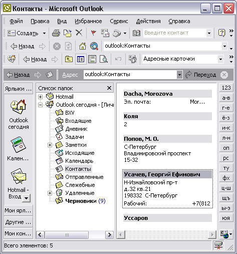Viewport: 237px width, 254px height.
Task: Click the help question mark icon
Action: coord(221,33)
